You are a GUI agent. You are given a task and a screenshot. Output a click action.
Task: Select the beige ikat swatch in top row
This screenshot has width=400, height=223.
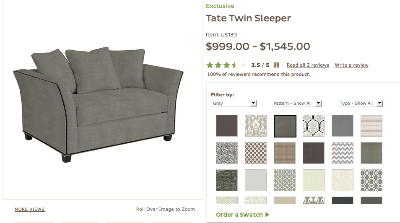coord(256,126)
